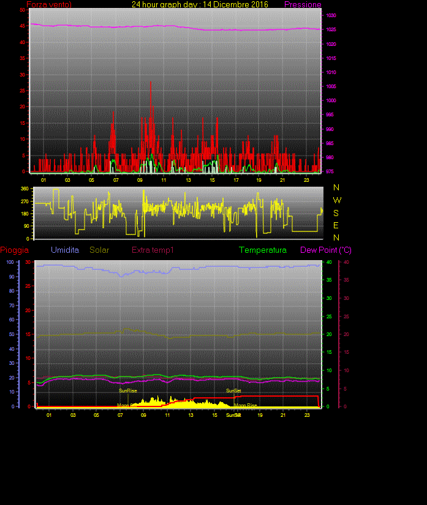
Task: Click the "Moon Rise" marker label
Action: coord(246,405)
